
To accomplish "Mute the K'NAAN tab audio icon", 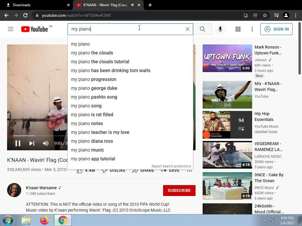I will [x=132, y=5].
